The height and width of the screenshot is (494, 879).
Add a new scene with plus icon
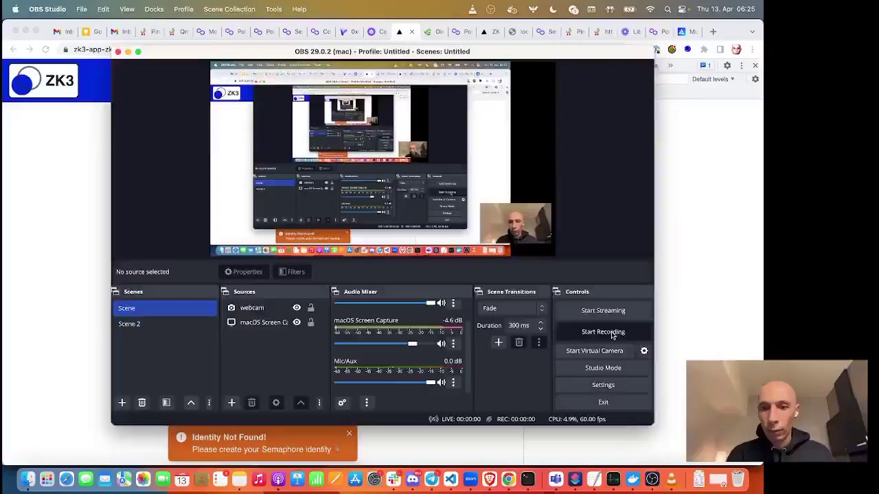(122, 403)
